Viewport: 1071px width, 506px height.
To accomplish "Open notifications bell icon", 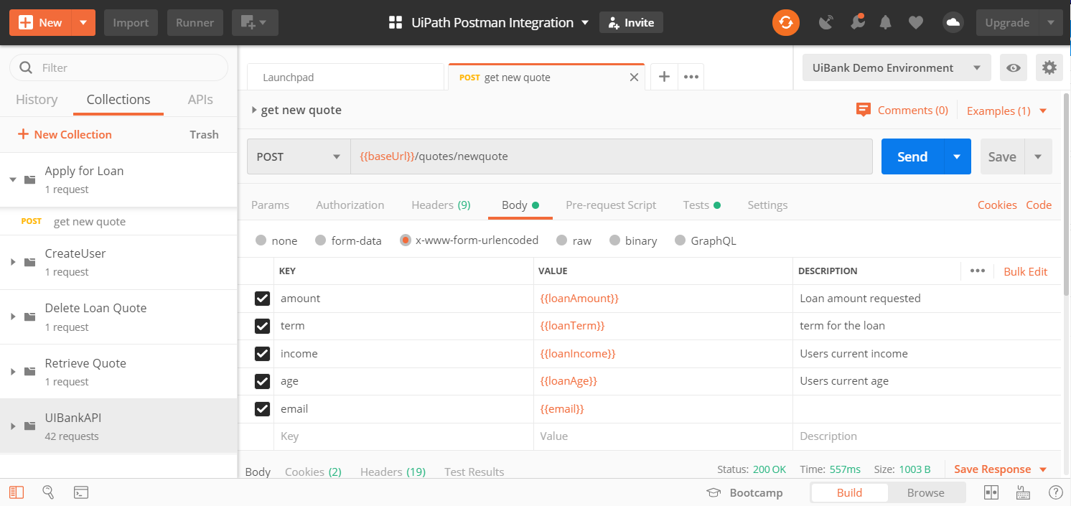I will coord(886,23).
